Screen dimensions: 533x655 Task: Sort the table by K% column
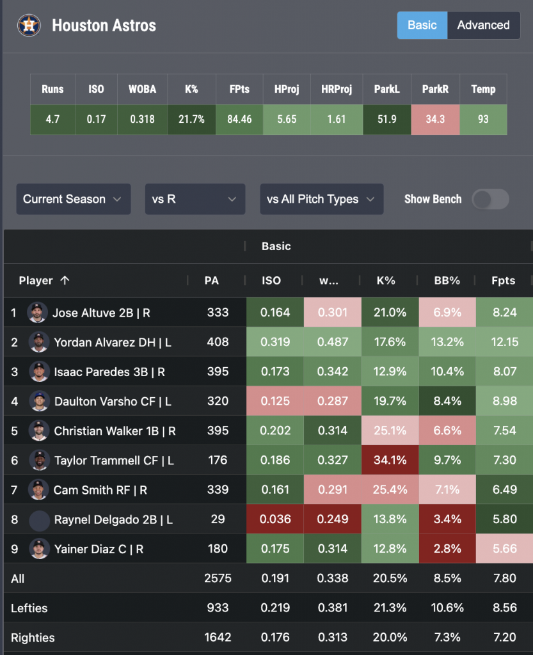click(x=386, y=280)
